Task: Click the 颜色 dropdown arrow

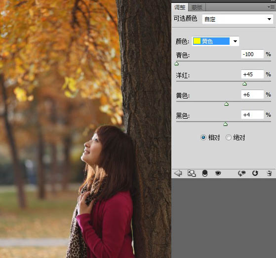Action: pyautogui.click(x=235, y=41)
